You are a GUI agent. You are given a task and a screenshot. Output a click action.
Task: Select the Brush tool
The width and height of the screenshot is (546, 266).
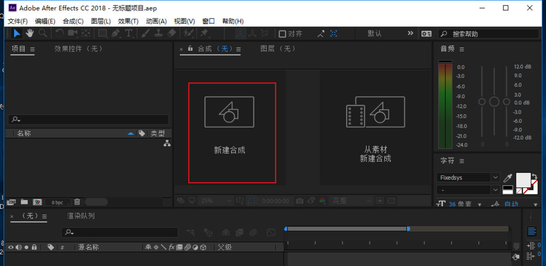pos(146,33)
